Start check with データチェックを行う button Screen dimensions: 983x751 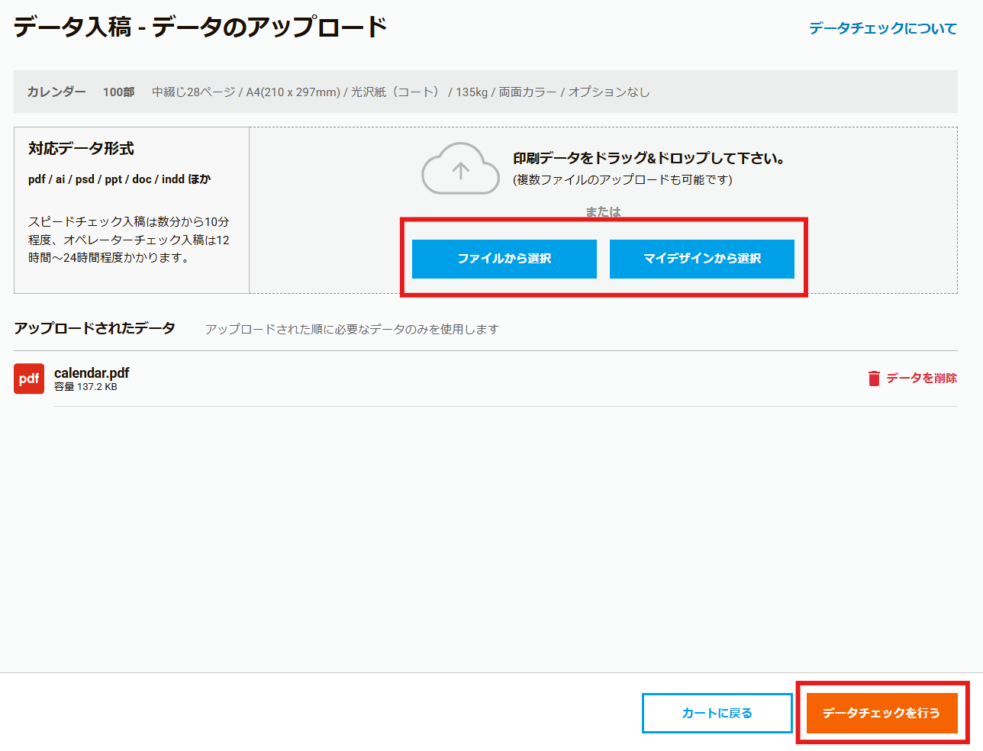pos(881,713)
